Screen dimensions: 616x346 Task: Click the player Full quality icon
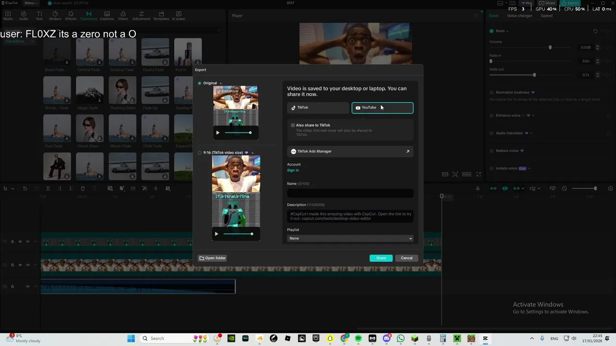click(445, 174)
